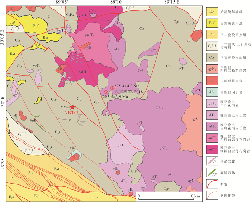The width and height of the screenshot is (251, 202).
Task: Click the scale bar line
Action: point(166,199)
